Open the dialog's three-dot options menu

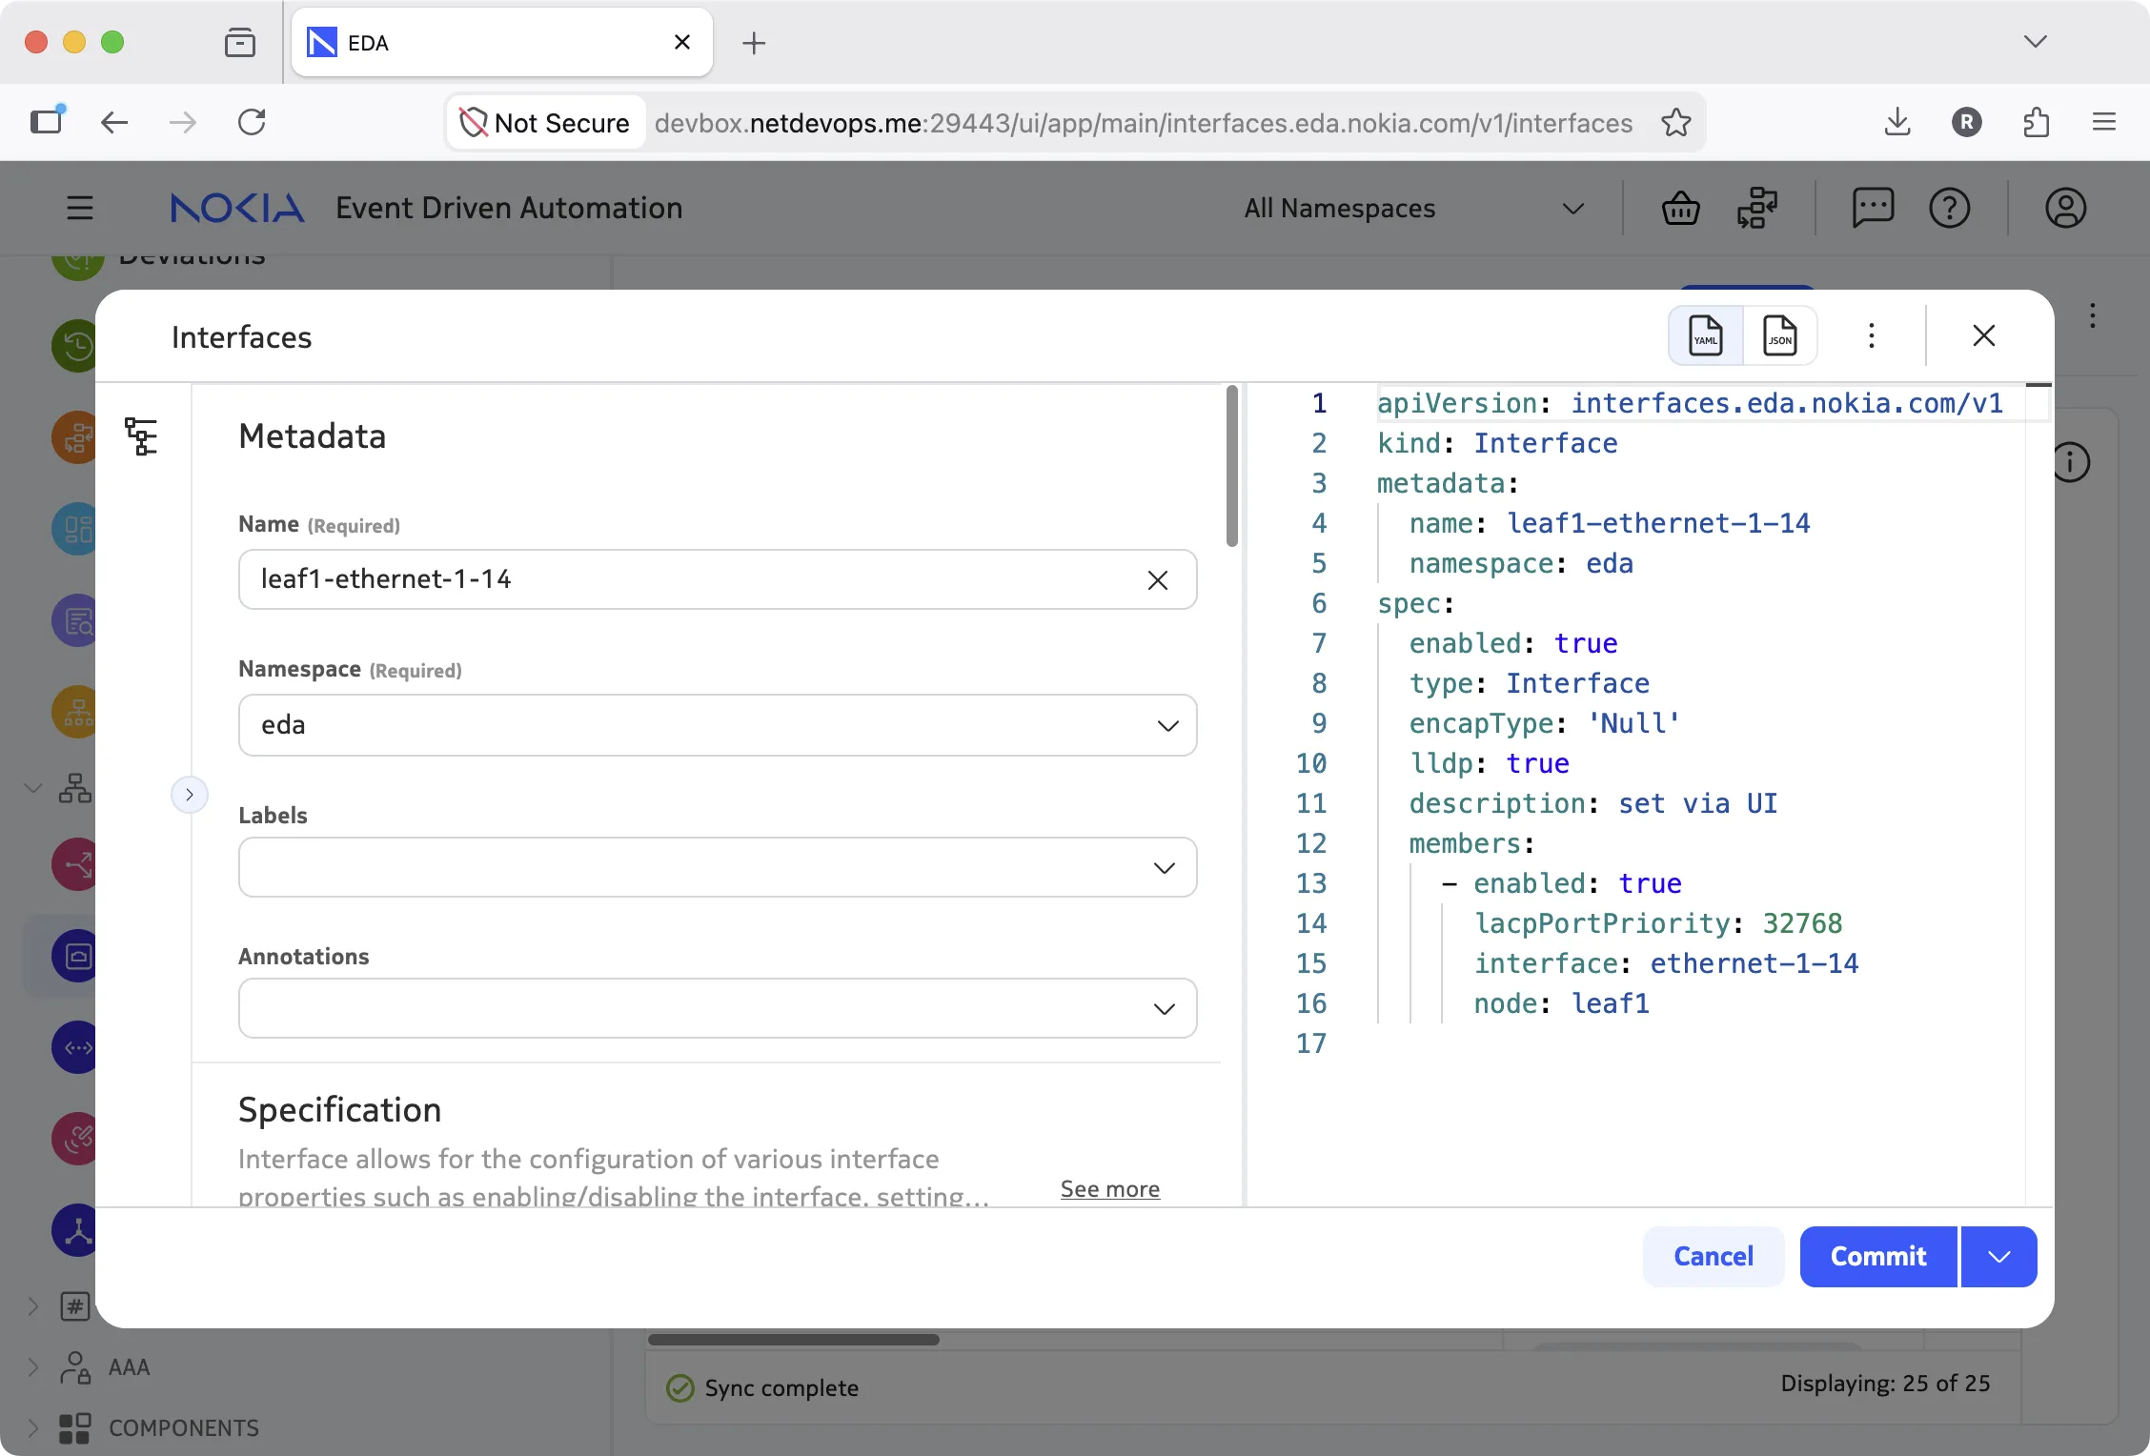point(1872,335)
